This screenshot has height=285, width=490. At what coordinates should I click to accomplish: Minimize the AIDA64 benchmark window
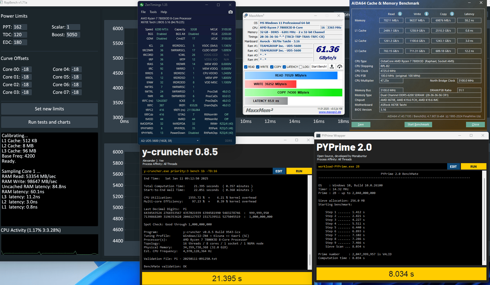click(x=469, y=3)
